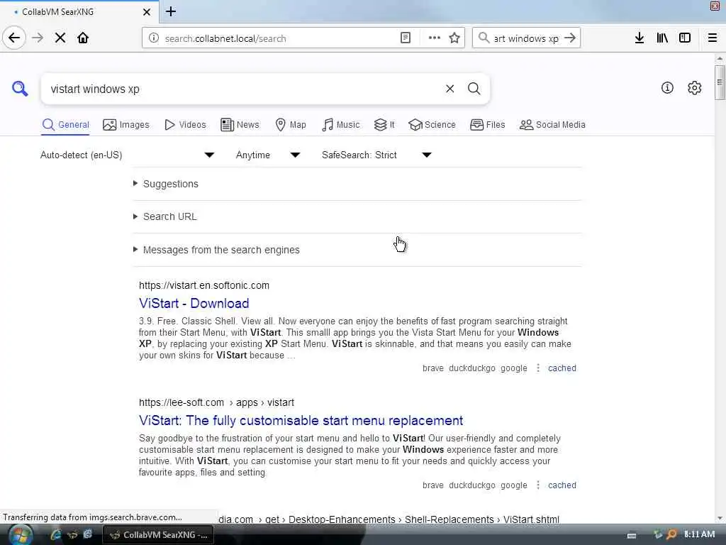726x545 pixels.
Task: Bookmark this page with the star icon
Action: [x=454, y=38]
